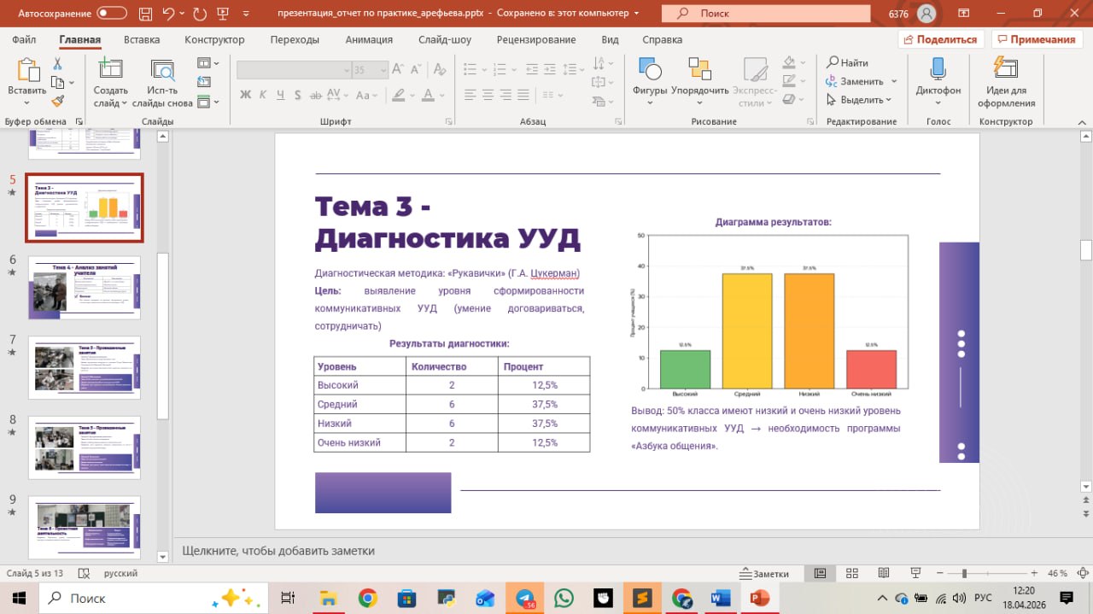1093x614 pixels.
Task: Start slideshow from status bar icon
Action: [x=915, y=573]
